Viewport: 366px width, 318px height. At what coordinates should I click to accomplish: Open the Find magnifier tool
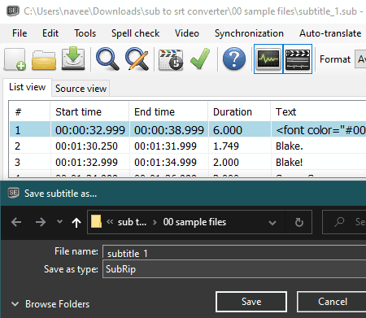pos(107,59)
